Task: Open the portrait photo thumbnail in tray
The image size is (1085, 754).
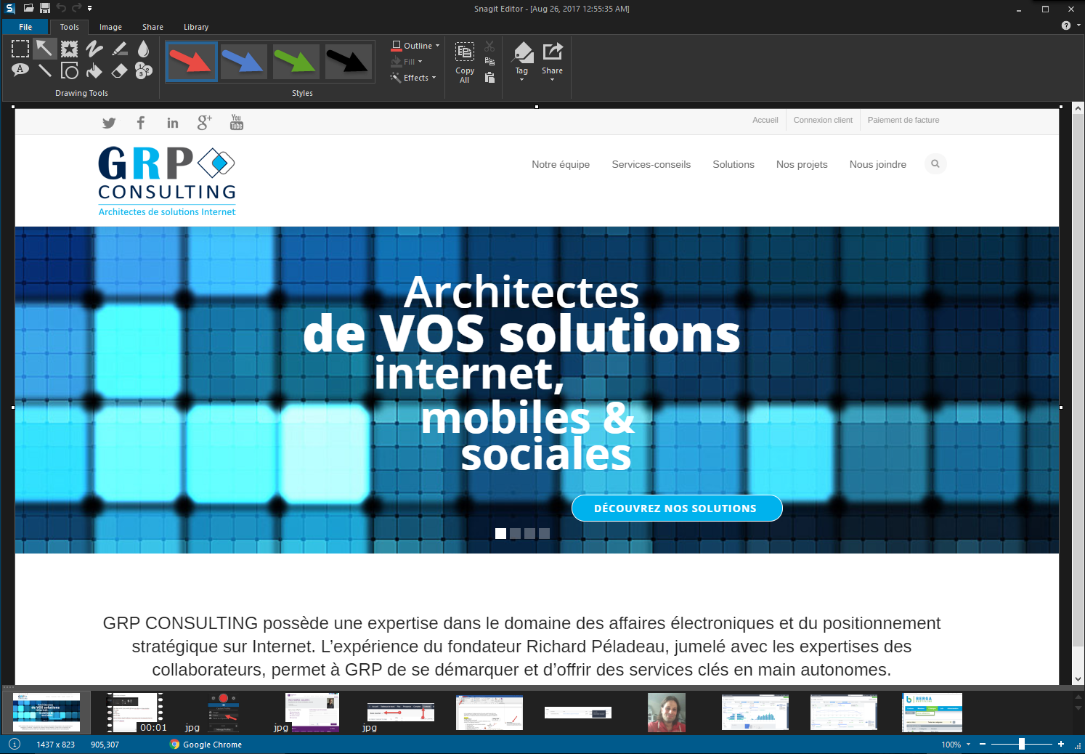Action: click(667, 713)
